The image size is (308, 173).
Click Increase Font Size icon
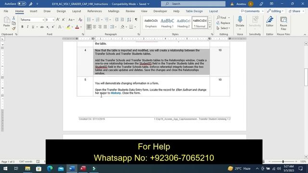[x=58, y=20]
